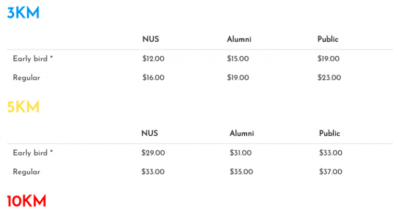Click the blue 3KM heading

23,12
